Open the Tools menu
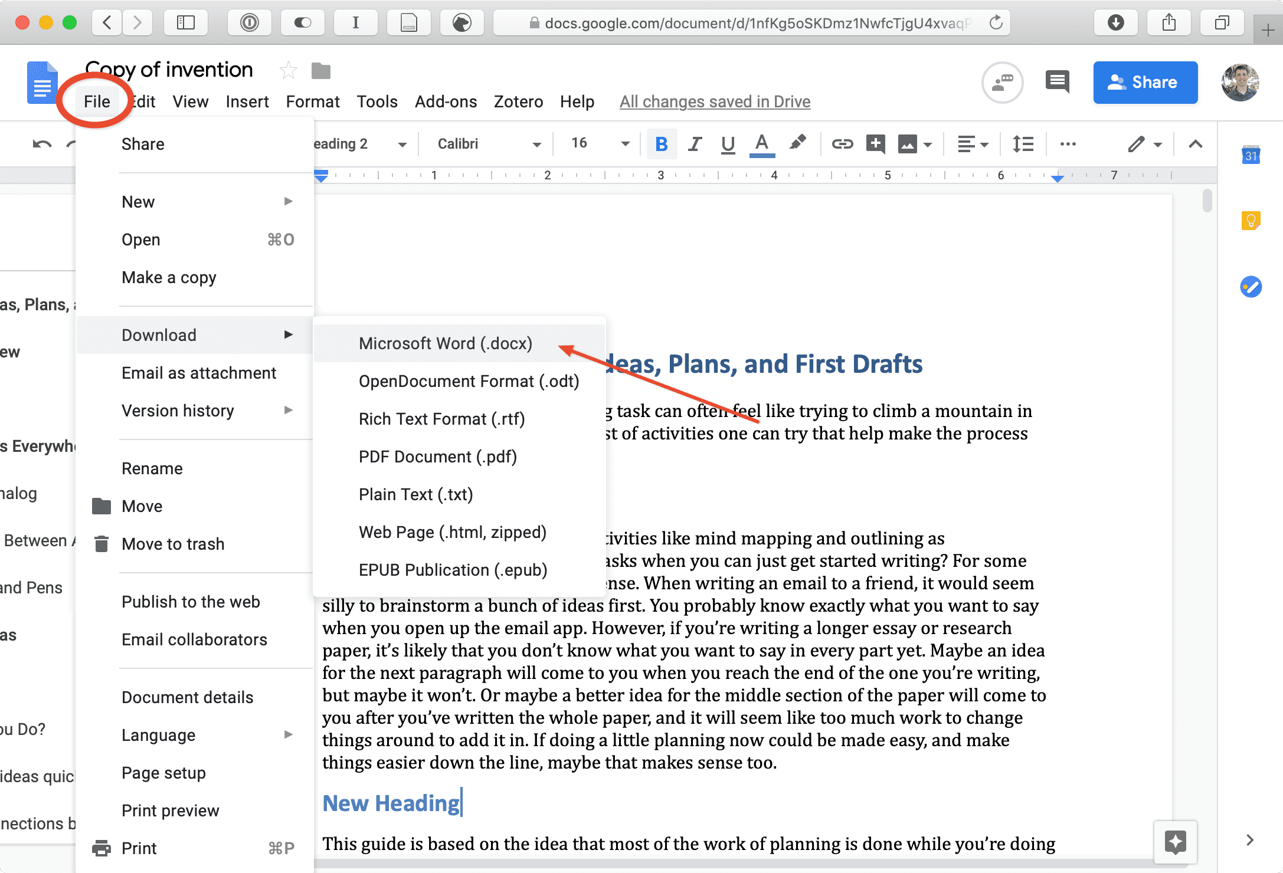 point(377,101)
